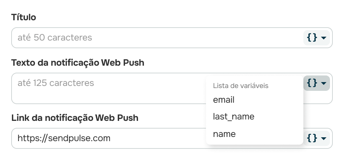
Task: Click into the https://sendpulse.com link field
Action: 105,138
